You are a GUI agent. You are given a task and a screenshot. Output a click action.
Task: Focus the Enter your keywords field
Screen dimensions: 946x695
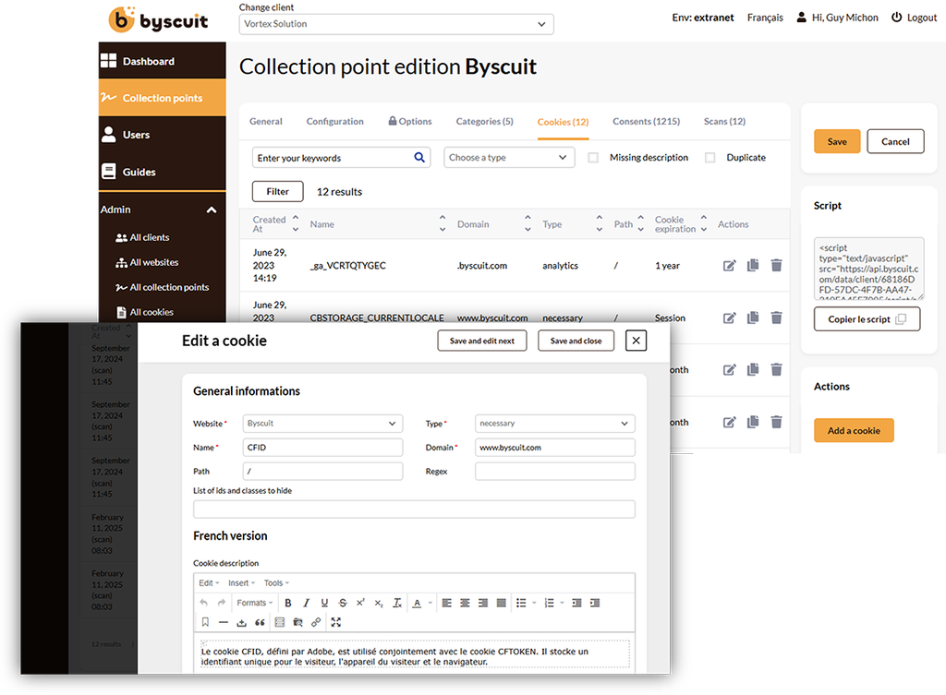(333, 158)
